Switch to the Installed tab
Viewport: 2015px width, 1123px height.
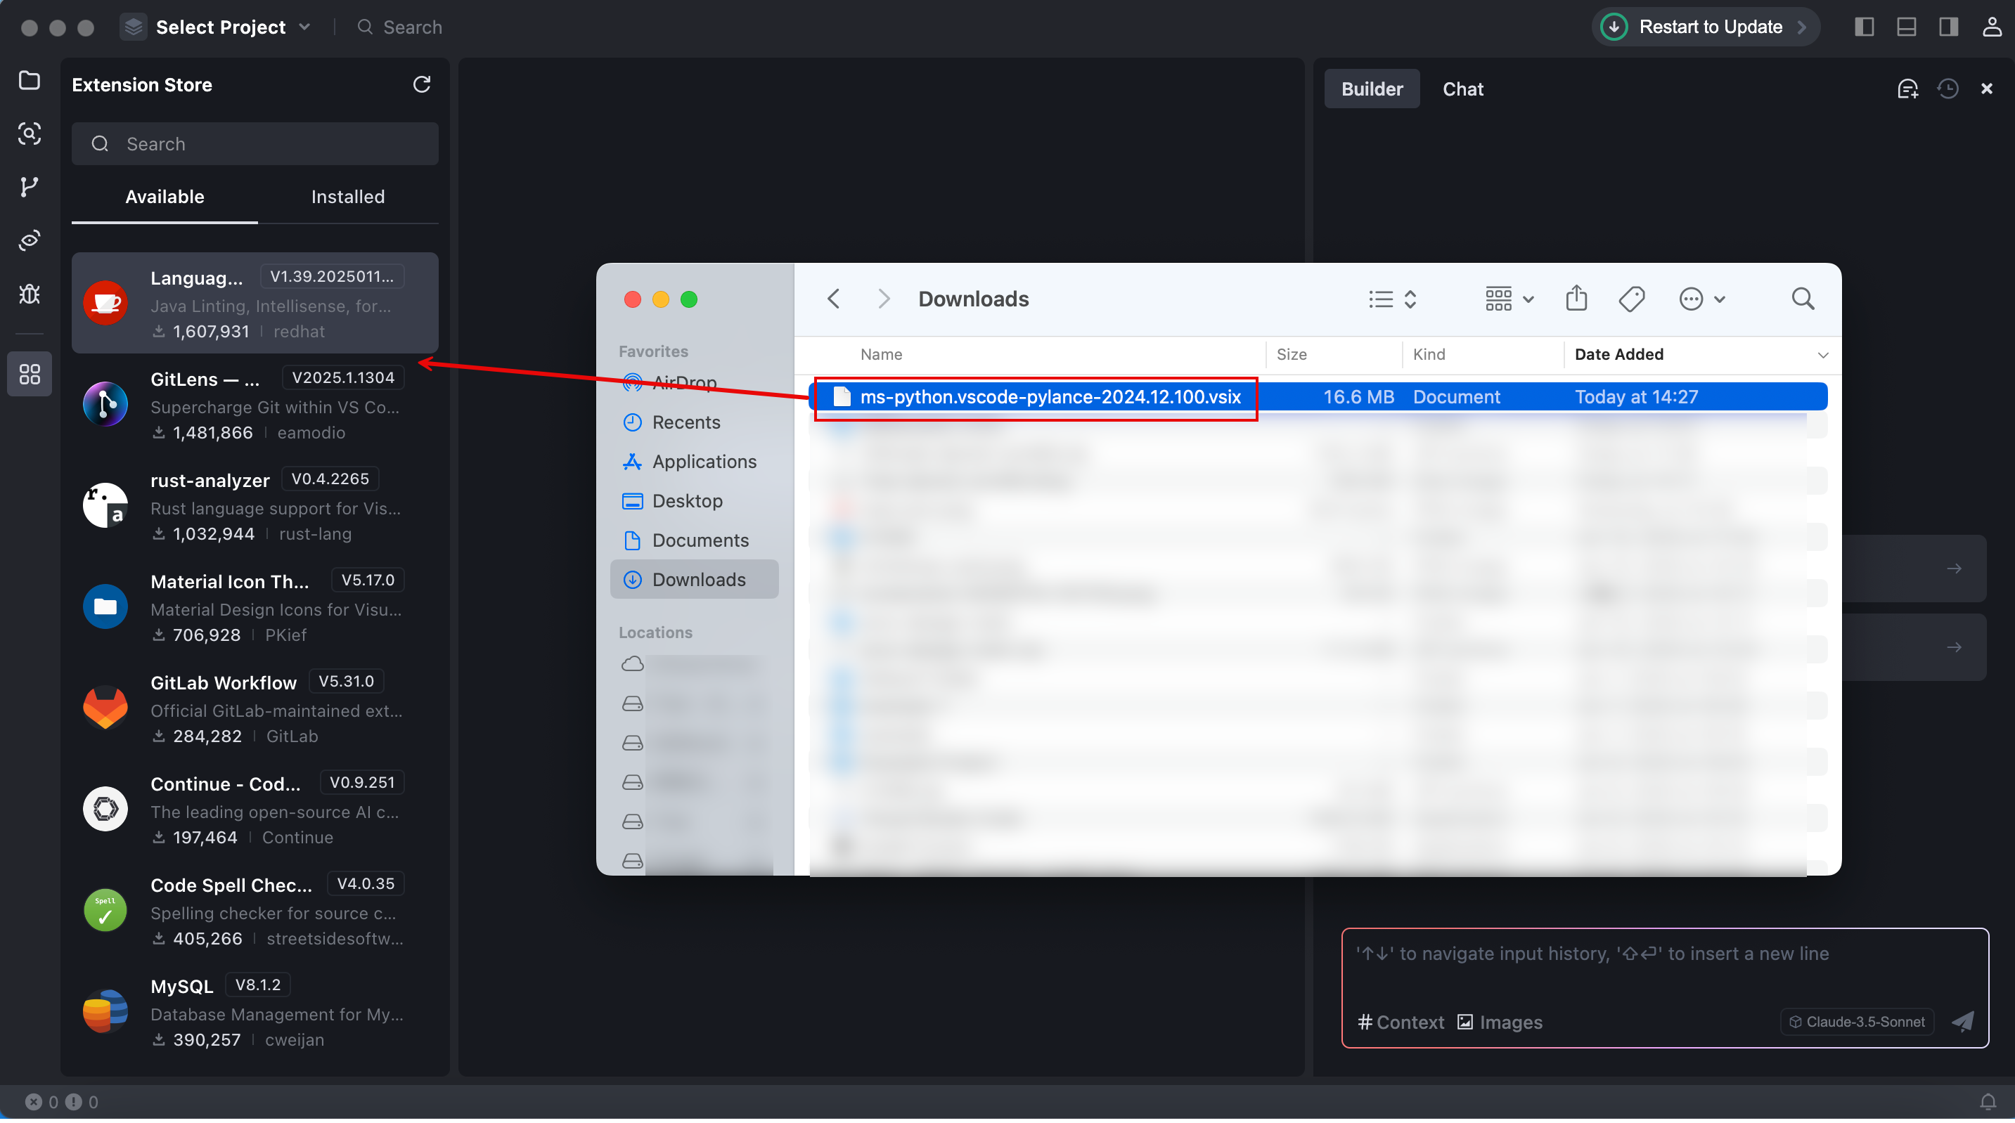[348, 197]
